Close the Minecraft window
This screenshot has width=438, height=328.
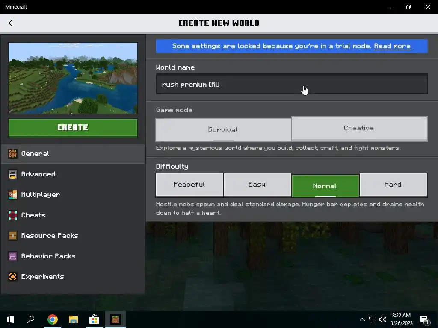428,7
